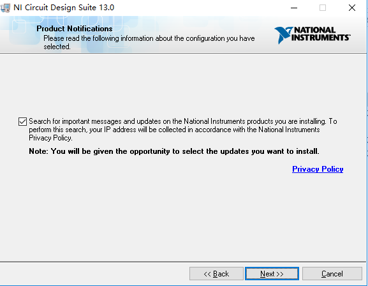Close the installer with the X button

click(352, 8)
